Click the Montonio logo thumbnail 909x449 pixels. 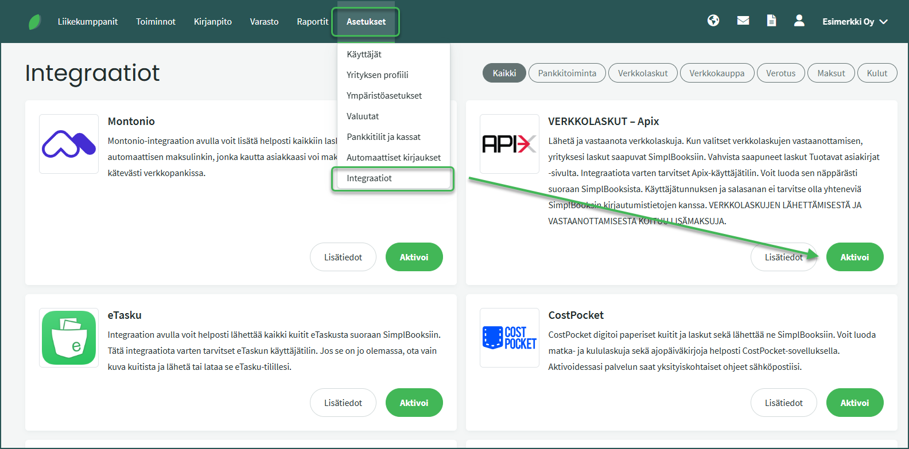(x=69, y=144)
